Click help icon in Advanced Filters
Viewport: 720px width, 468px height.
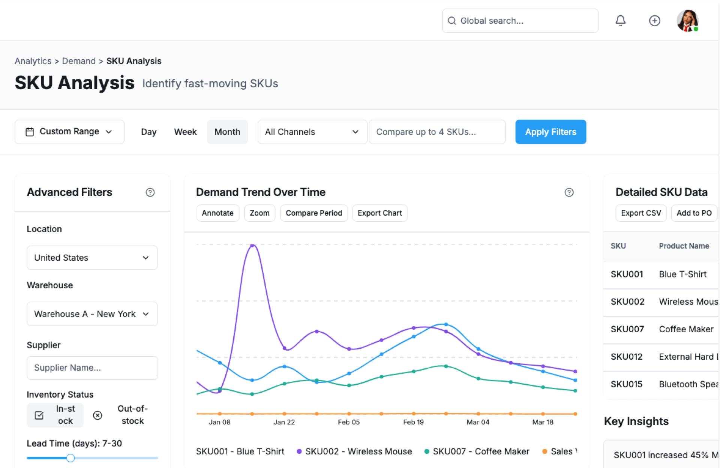(x=150, y=192)
